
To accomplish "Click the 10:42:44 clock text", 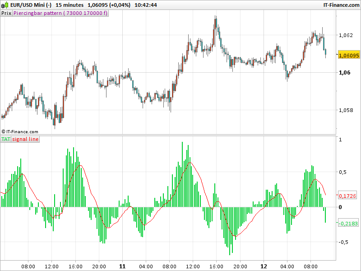I will [146, 5].
